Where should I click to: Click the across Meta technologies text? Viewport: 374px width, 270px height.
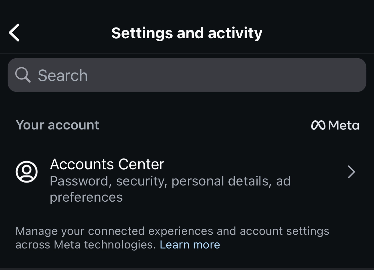coord(85,245)
